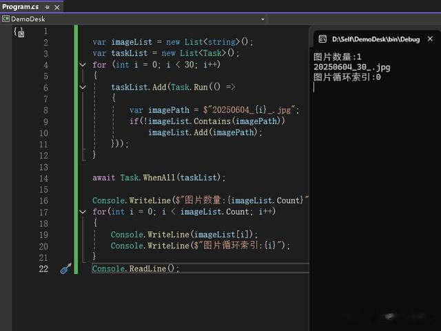Close the console window tab
This screenshot has width=441, height=331.
coord(430,39)
